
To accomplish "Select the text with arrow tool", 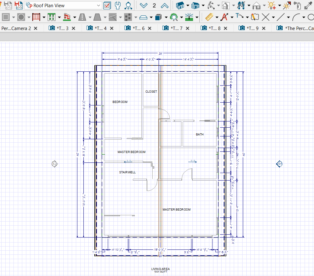I will [x=224, y=17].
